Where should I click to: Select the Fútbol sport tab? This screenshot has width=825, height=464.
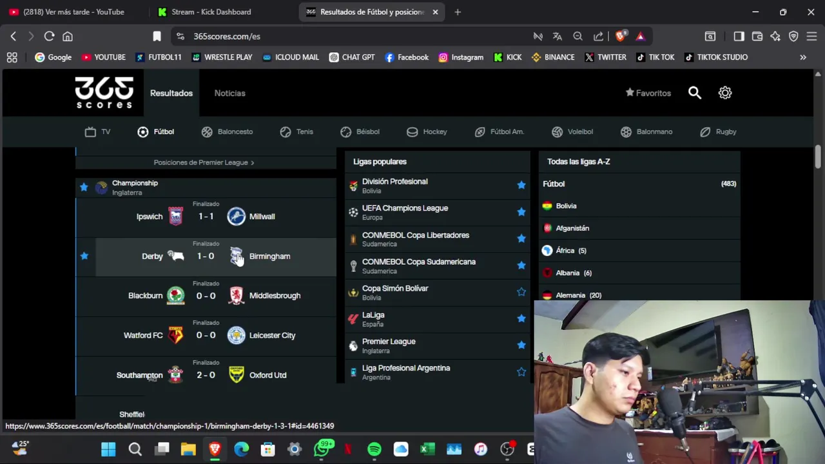(156, 131)
